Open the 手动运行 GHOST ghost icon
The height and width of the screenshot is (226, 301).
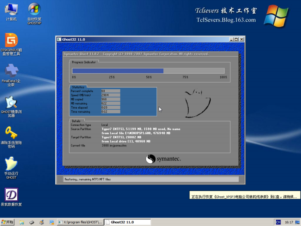pyautogui.click(x=11, y=168)
